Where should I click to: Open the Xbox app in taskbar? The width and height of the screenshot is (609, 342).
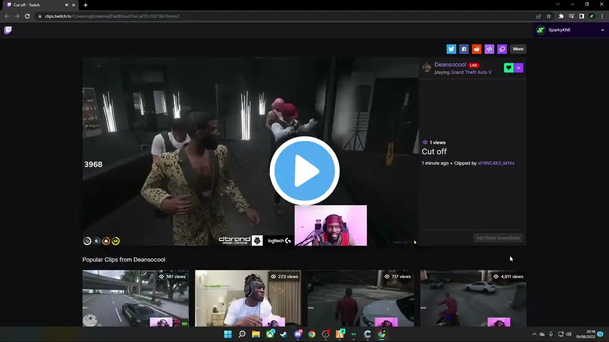pyautogui.click(x=270, y=334)
